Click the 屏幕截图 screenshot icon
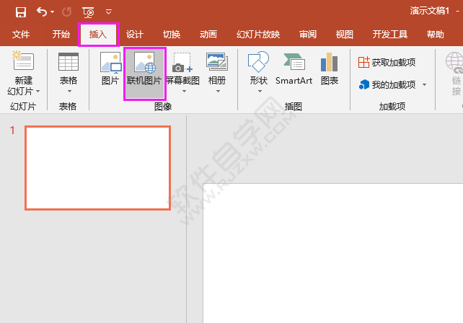463x323 pixels. click(182, 62)
